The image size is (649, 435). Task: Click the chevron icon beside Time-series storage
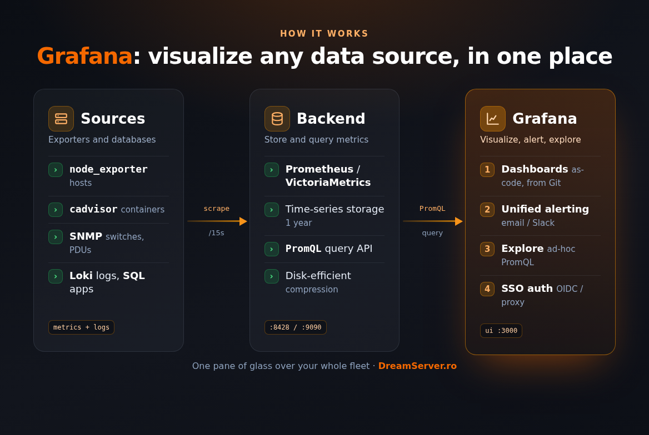click(x=272, y=210)
